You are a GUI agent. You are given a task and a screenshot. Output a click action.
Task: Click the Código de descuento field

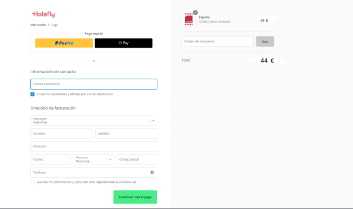pos(217,41)
